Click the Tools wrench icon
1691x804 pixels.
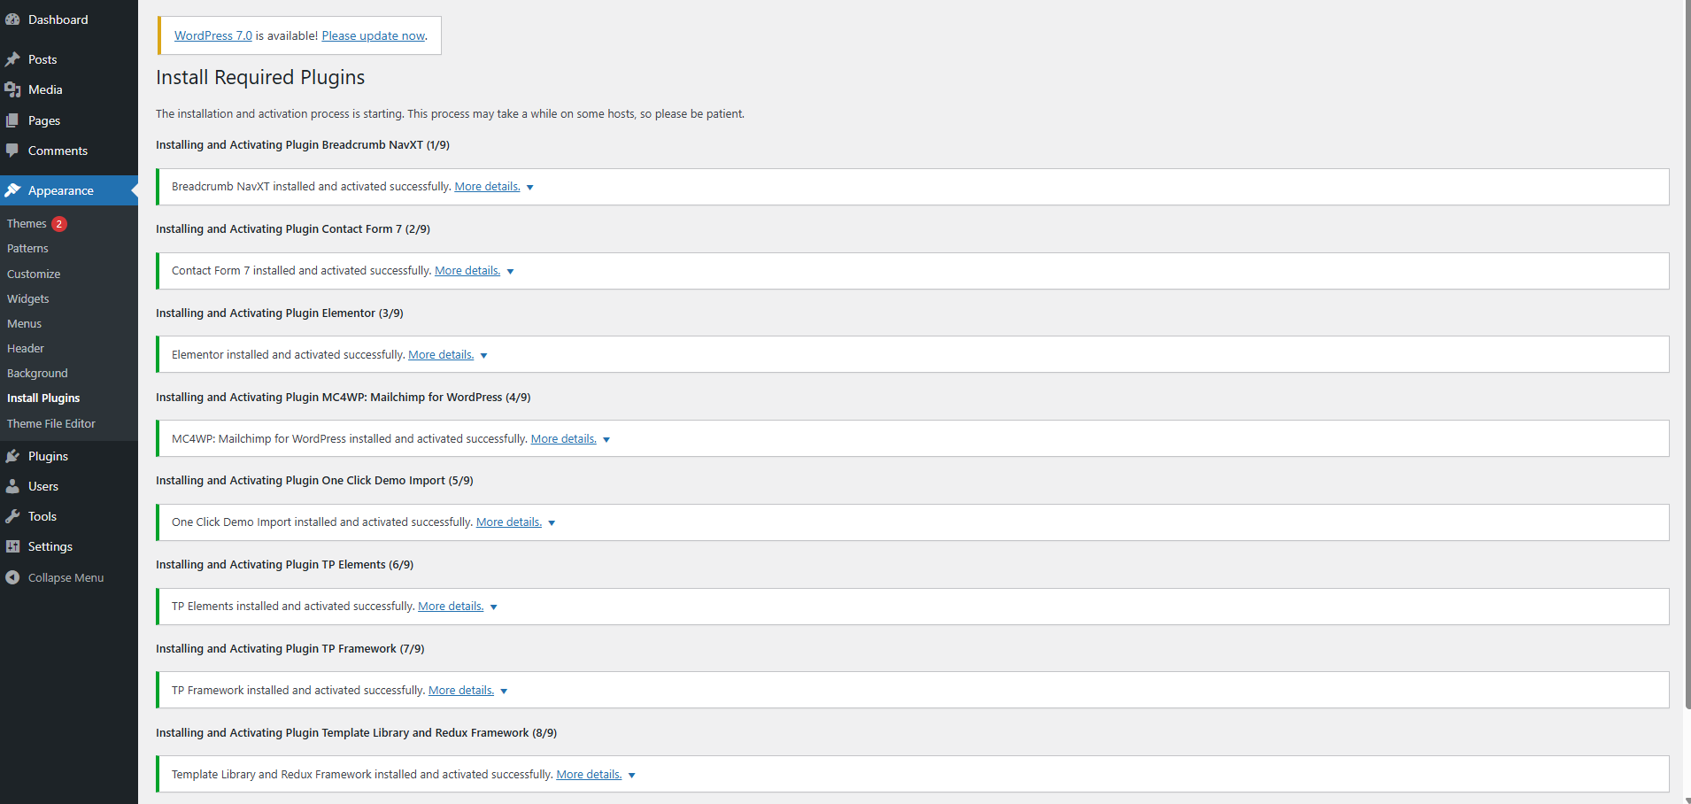12,516
